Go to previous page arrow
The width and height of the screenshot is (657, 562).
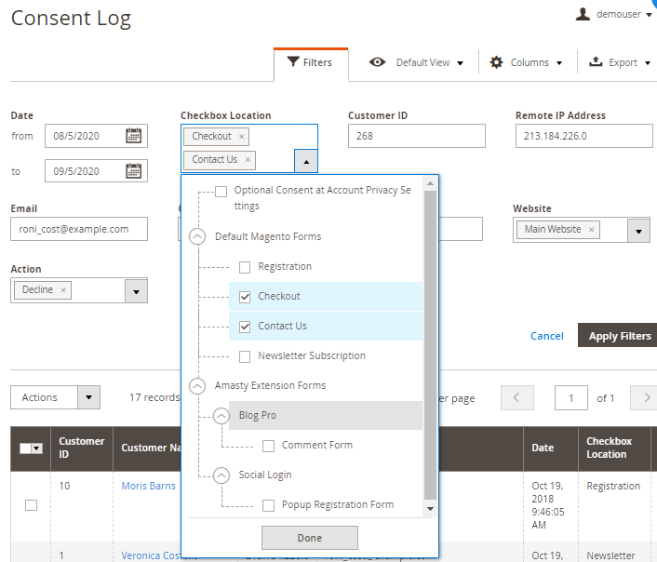516,398
